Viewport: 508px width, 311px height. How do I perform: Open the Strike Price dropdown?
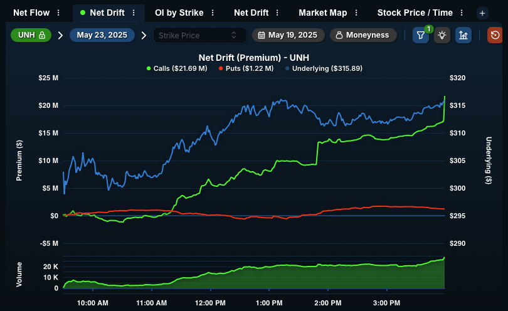(x=199, y=35)
